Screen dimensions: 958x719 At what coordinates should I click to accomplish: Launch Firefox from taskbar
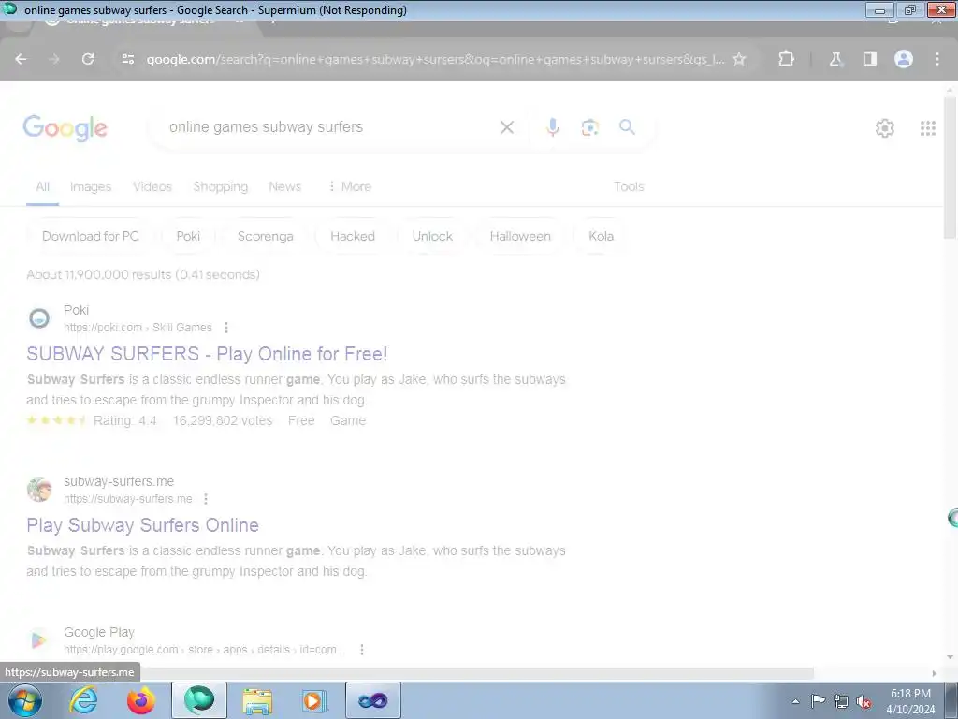[x=140, y=700]
